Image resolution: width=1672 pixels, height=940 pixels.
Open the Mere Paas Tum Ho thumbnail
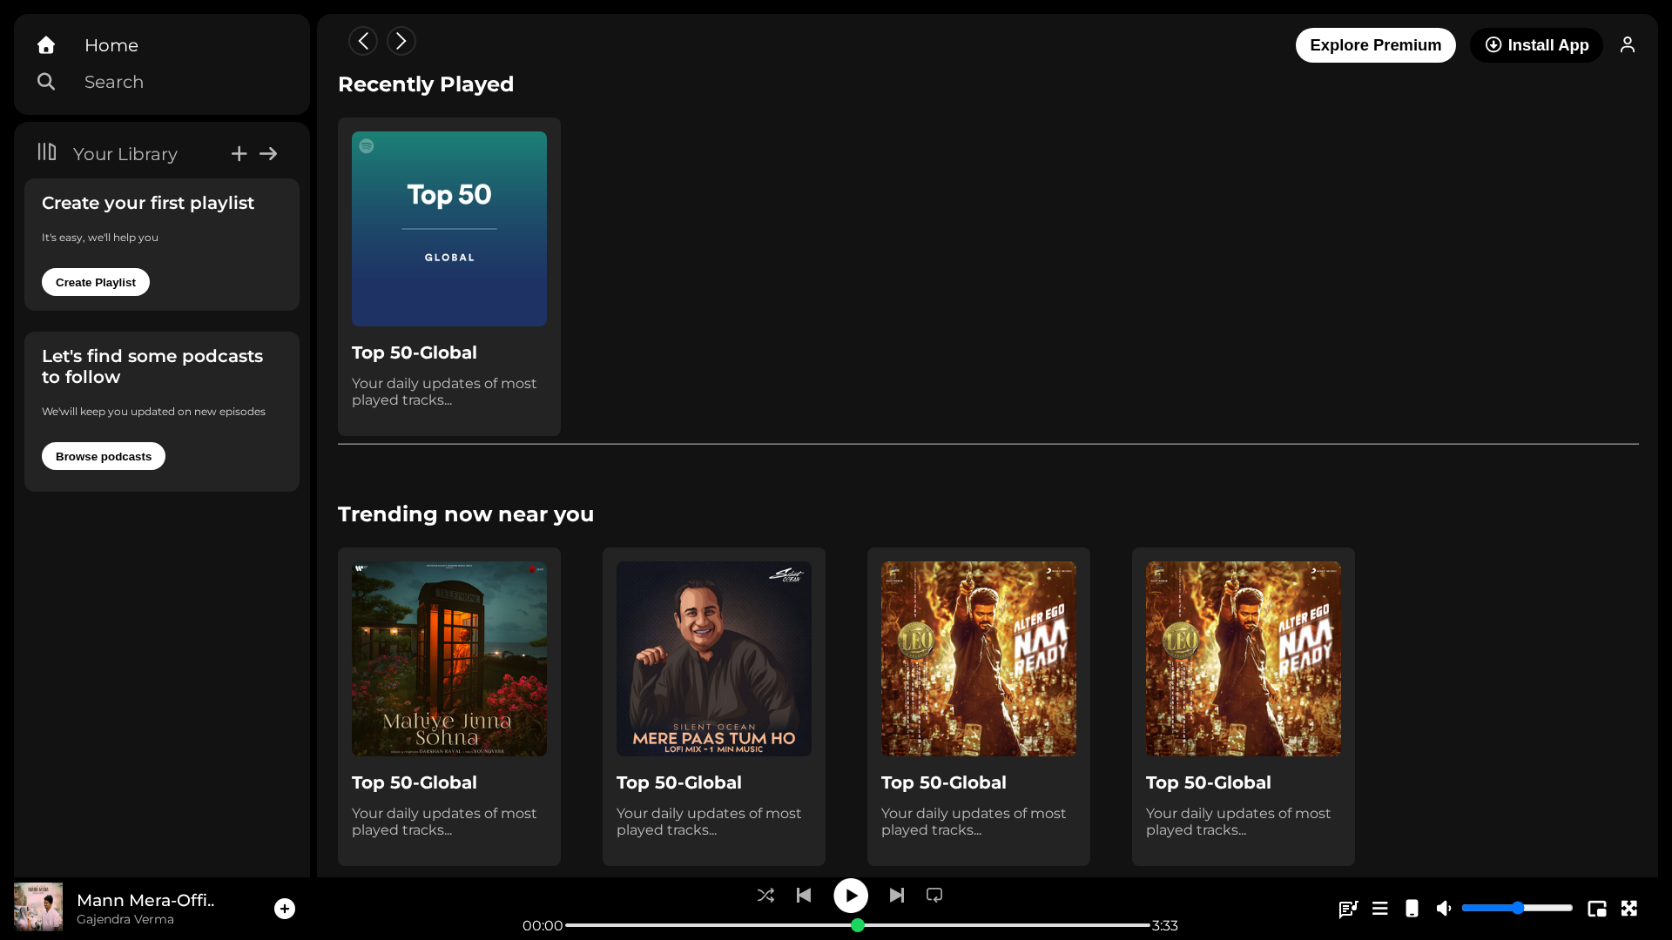[714, 659]
